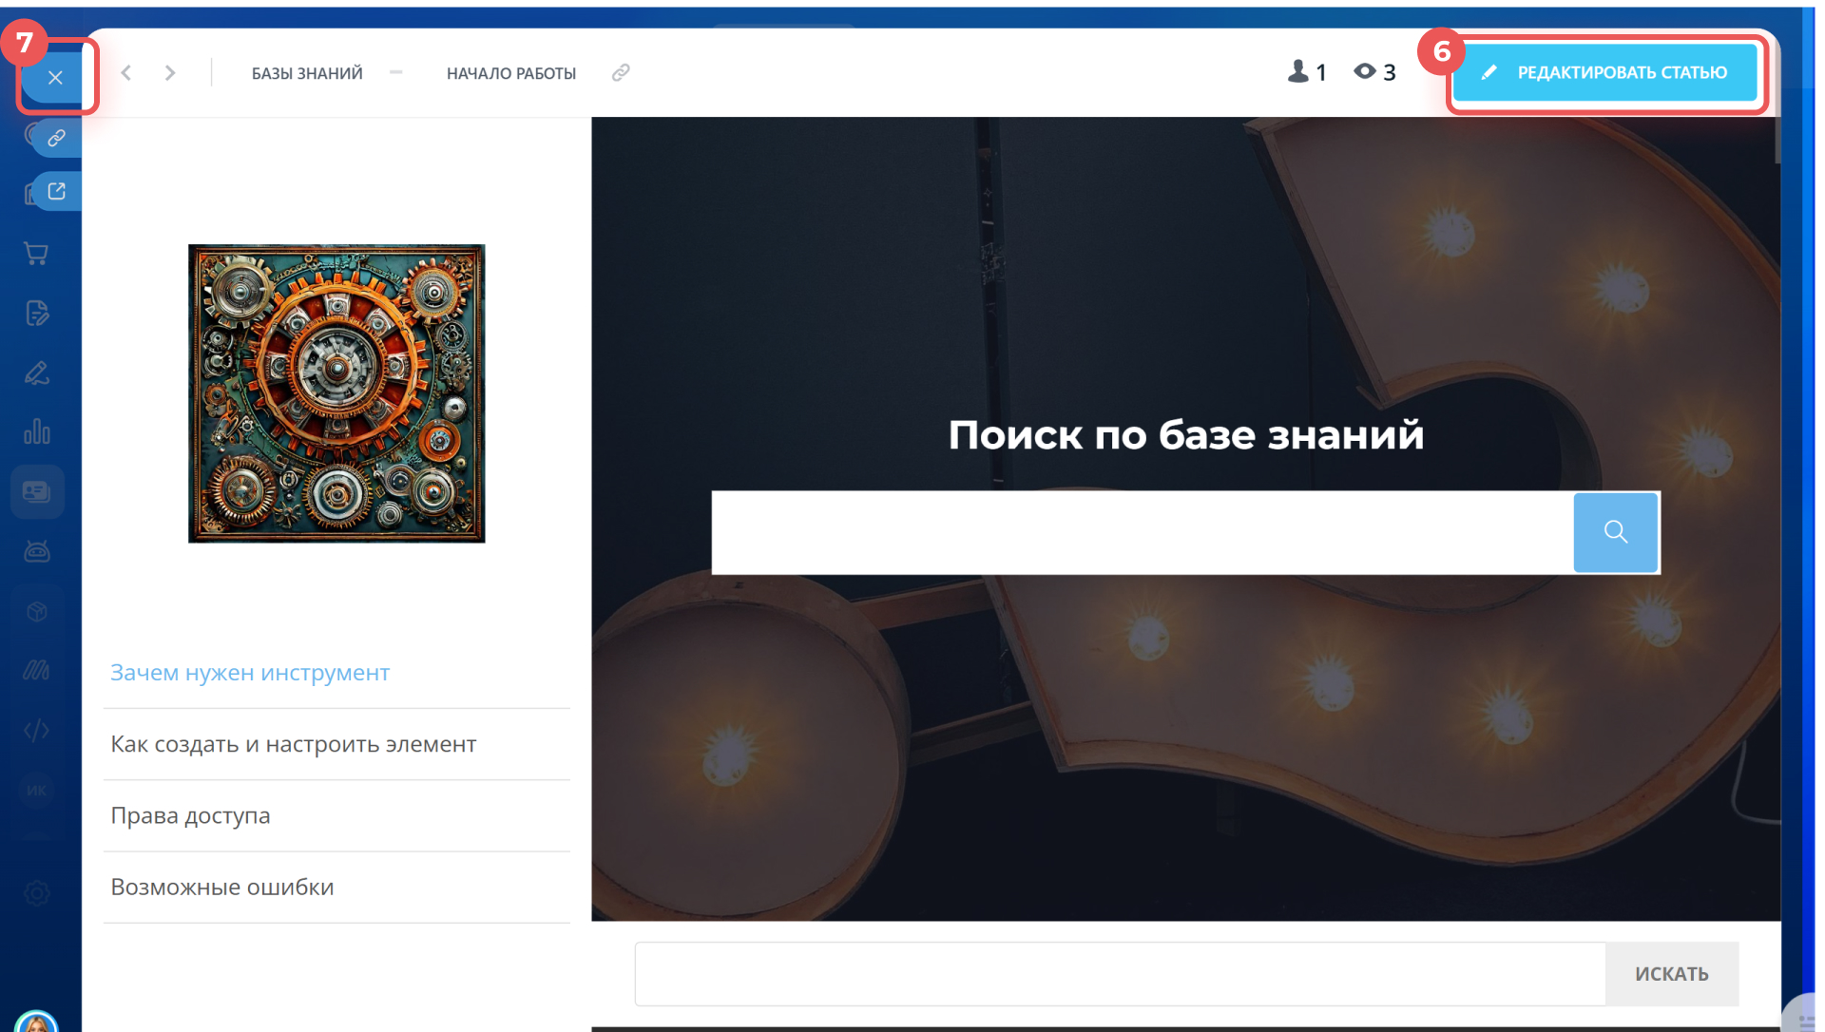This screenshot has width=1825, height=1032.
Task: Open the document signing pen sidebar icon
Action: click(36, 373)
